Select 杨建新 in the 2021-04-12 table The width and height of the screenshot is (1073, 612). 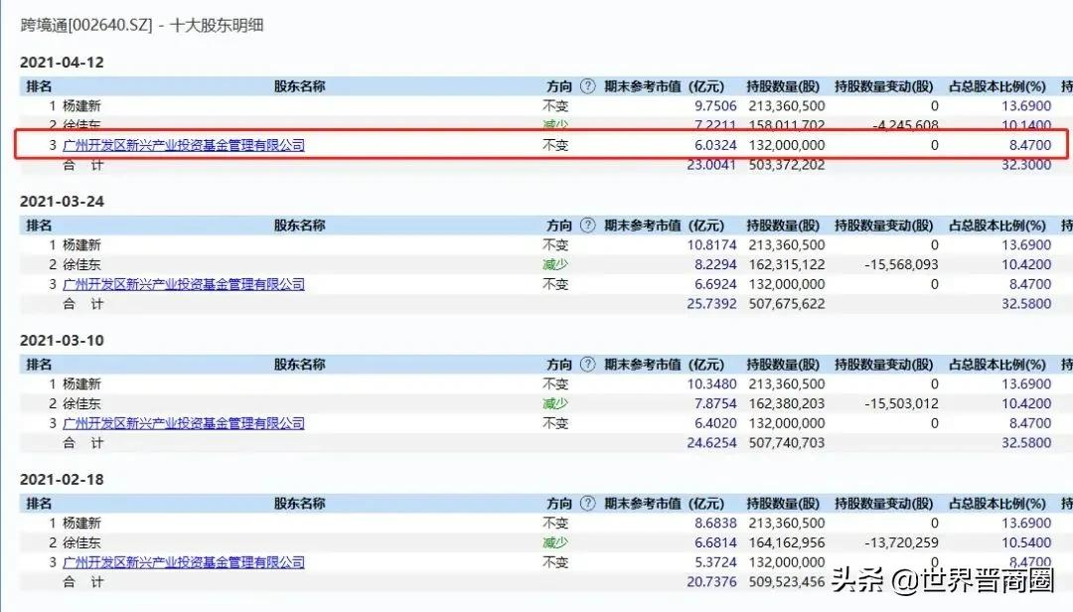coord(81,106)
